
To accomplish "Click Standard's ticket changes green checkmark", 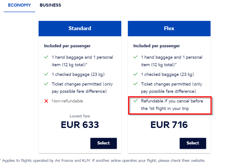I will (x=46, y=84).
